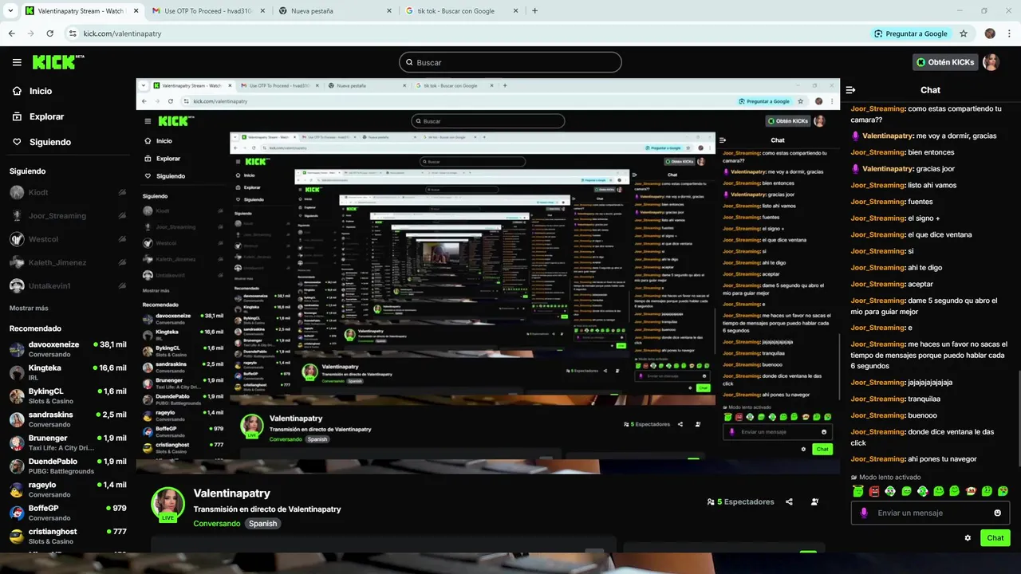Open Valentinapatry's LIVE avatar below the video

[x=168, y=505]
